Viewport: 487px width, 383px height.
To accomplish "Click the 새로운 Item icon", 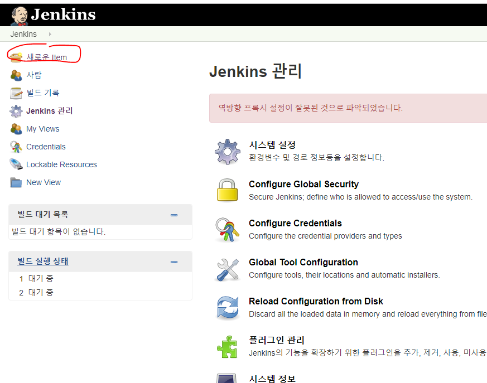I will tap(16, 57).
